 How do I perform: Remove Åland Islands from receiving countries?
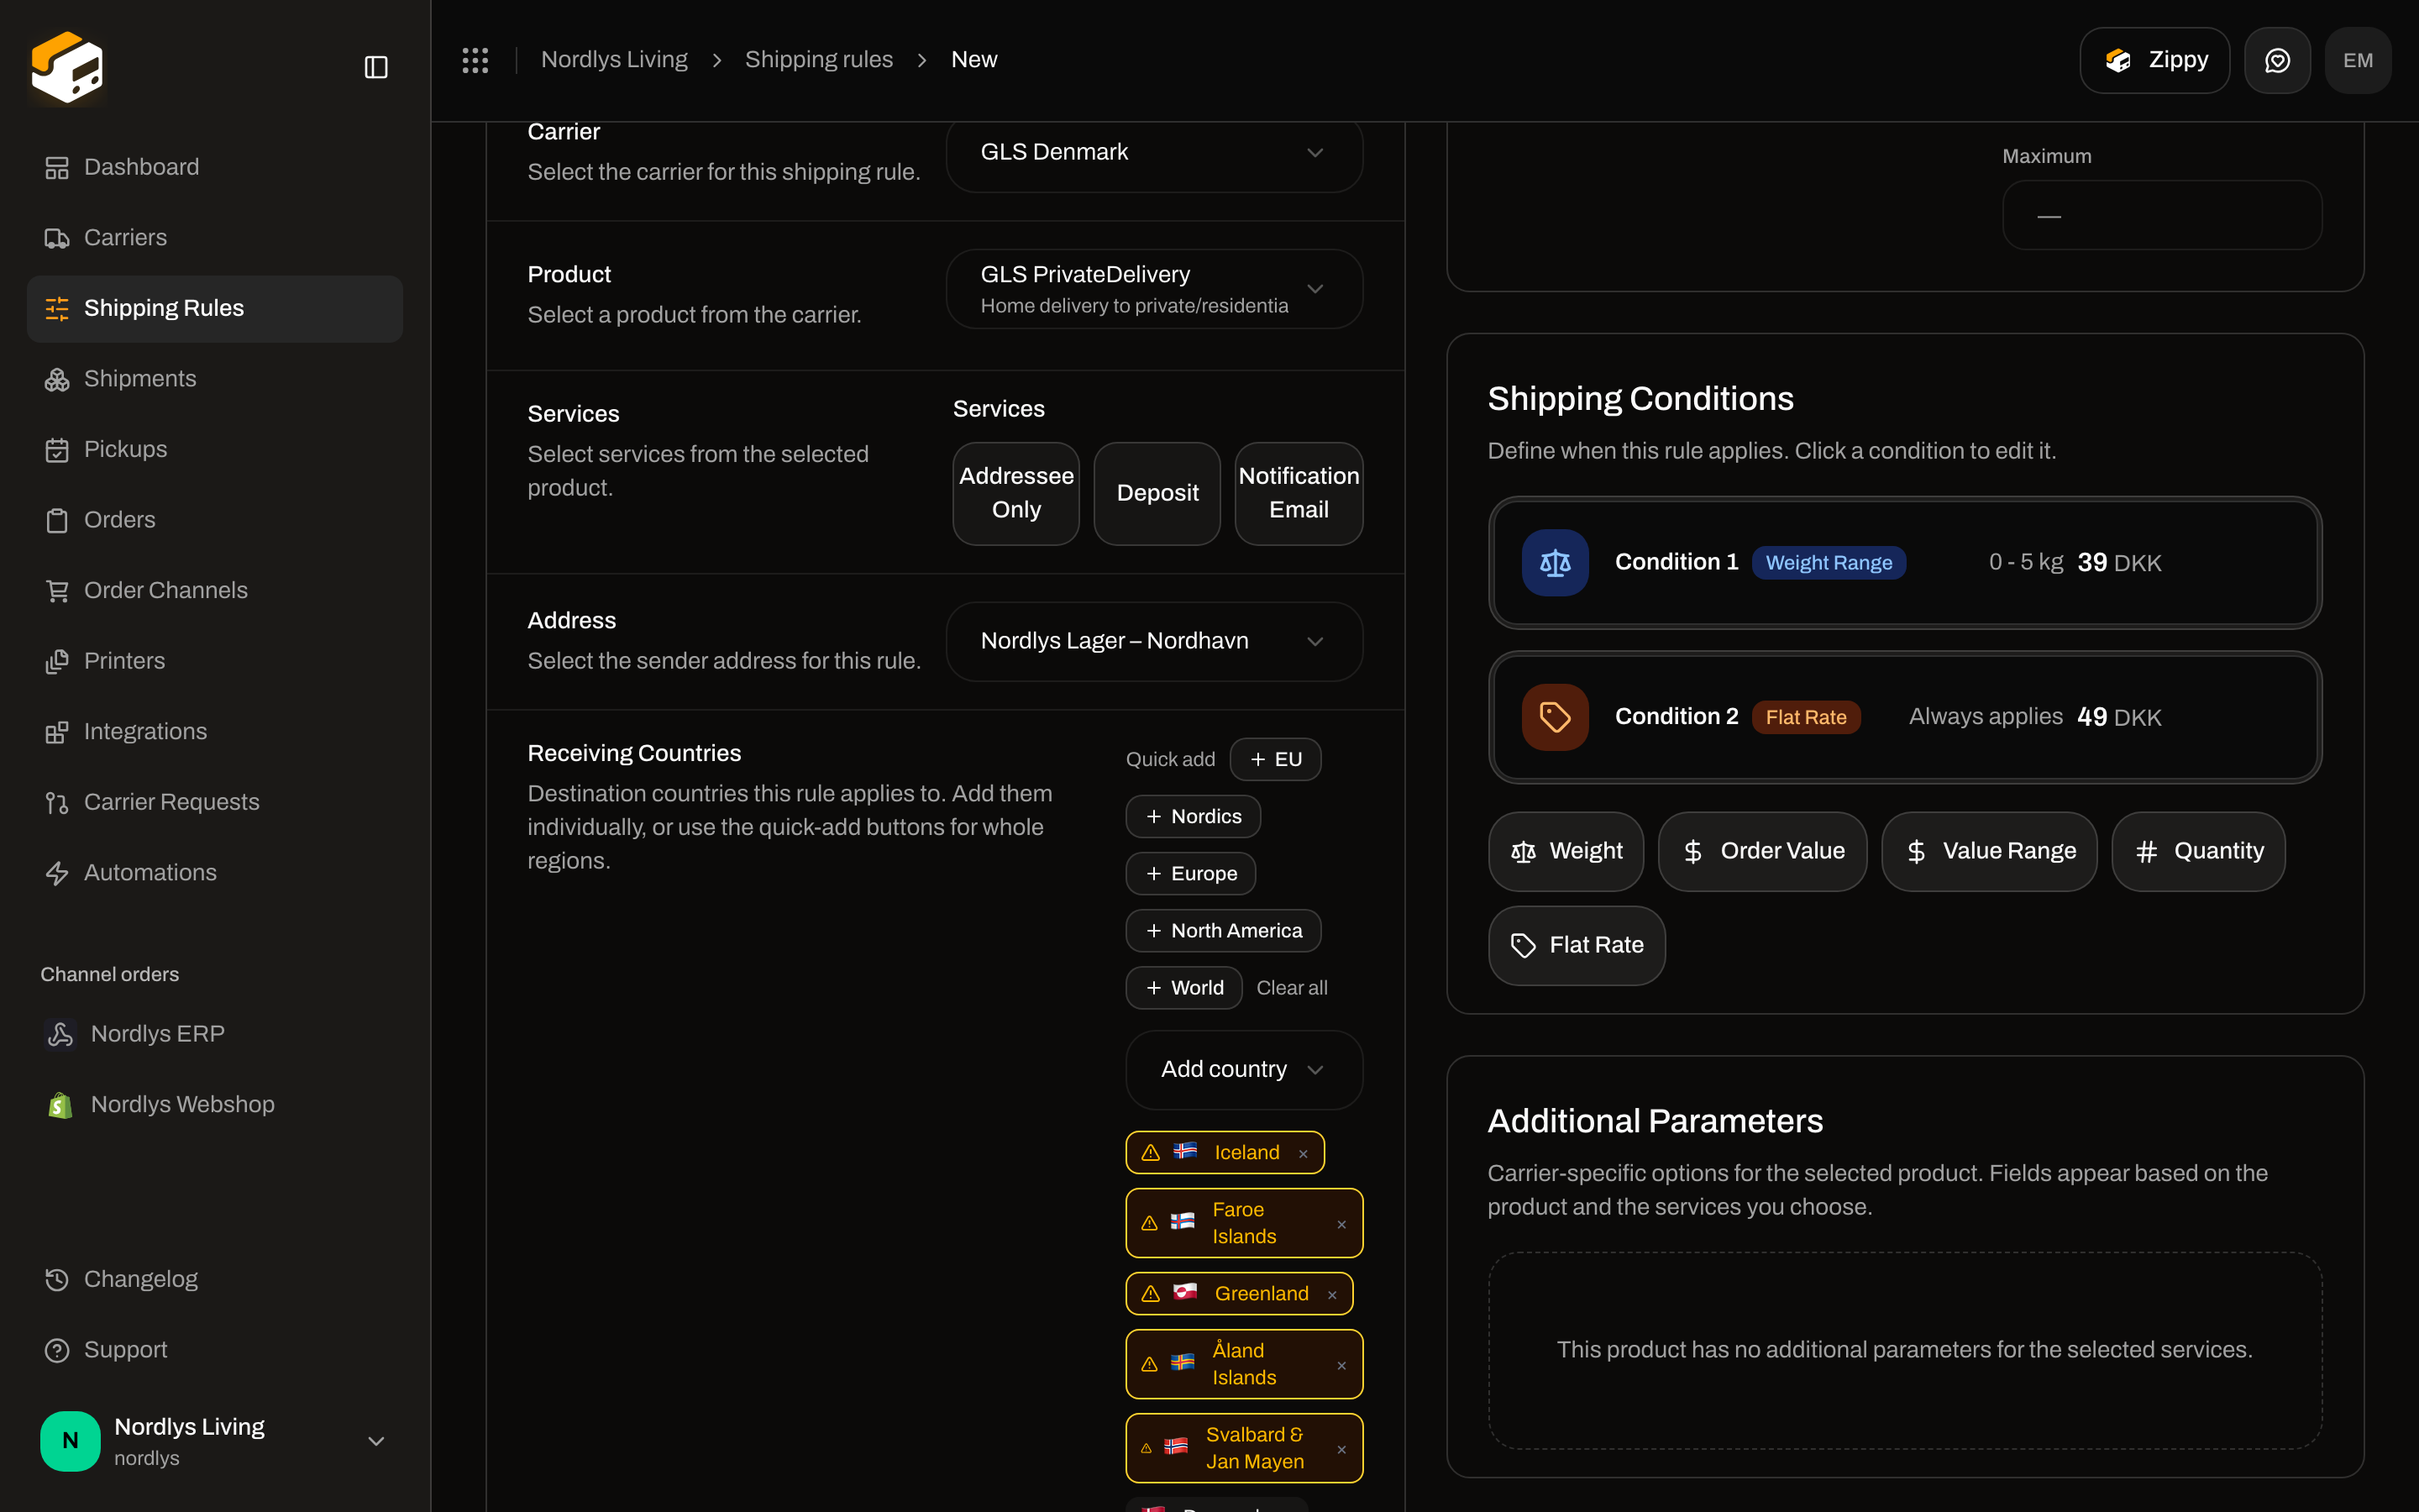point(1341,1365)
